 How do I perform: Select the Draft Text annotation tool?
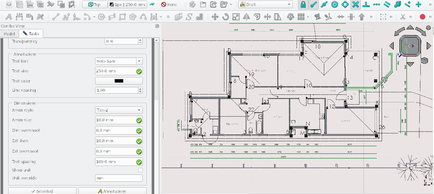click(x=9, y=17)
